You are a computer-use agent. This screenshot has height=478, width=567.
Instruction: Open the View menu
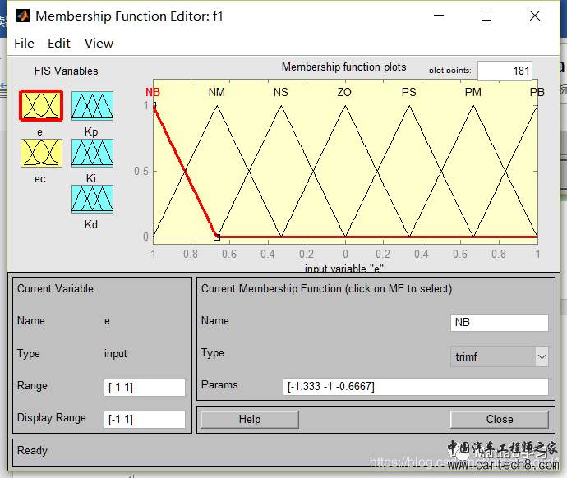pos(99,44)
